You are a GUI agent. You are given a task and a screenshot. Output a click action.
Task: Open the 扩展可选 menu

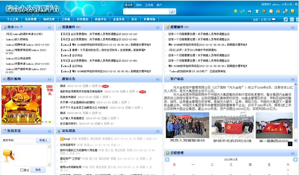pyautogui.click(x=149, y=19)
